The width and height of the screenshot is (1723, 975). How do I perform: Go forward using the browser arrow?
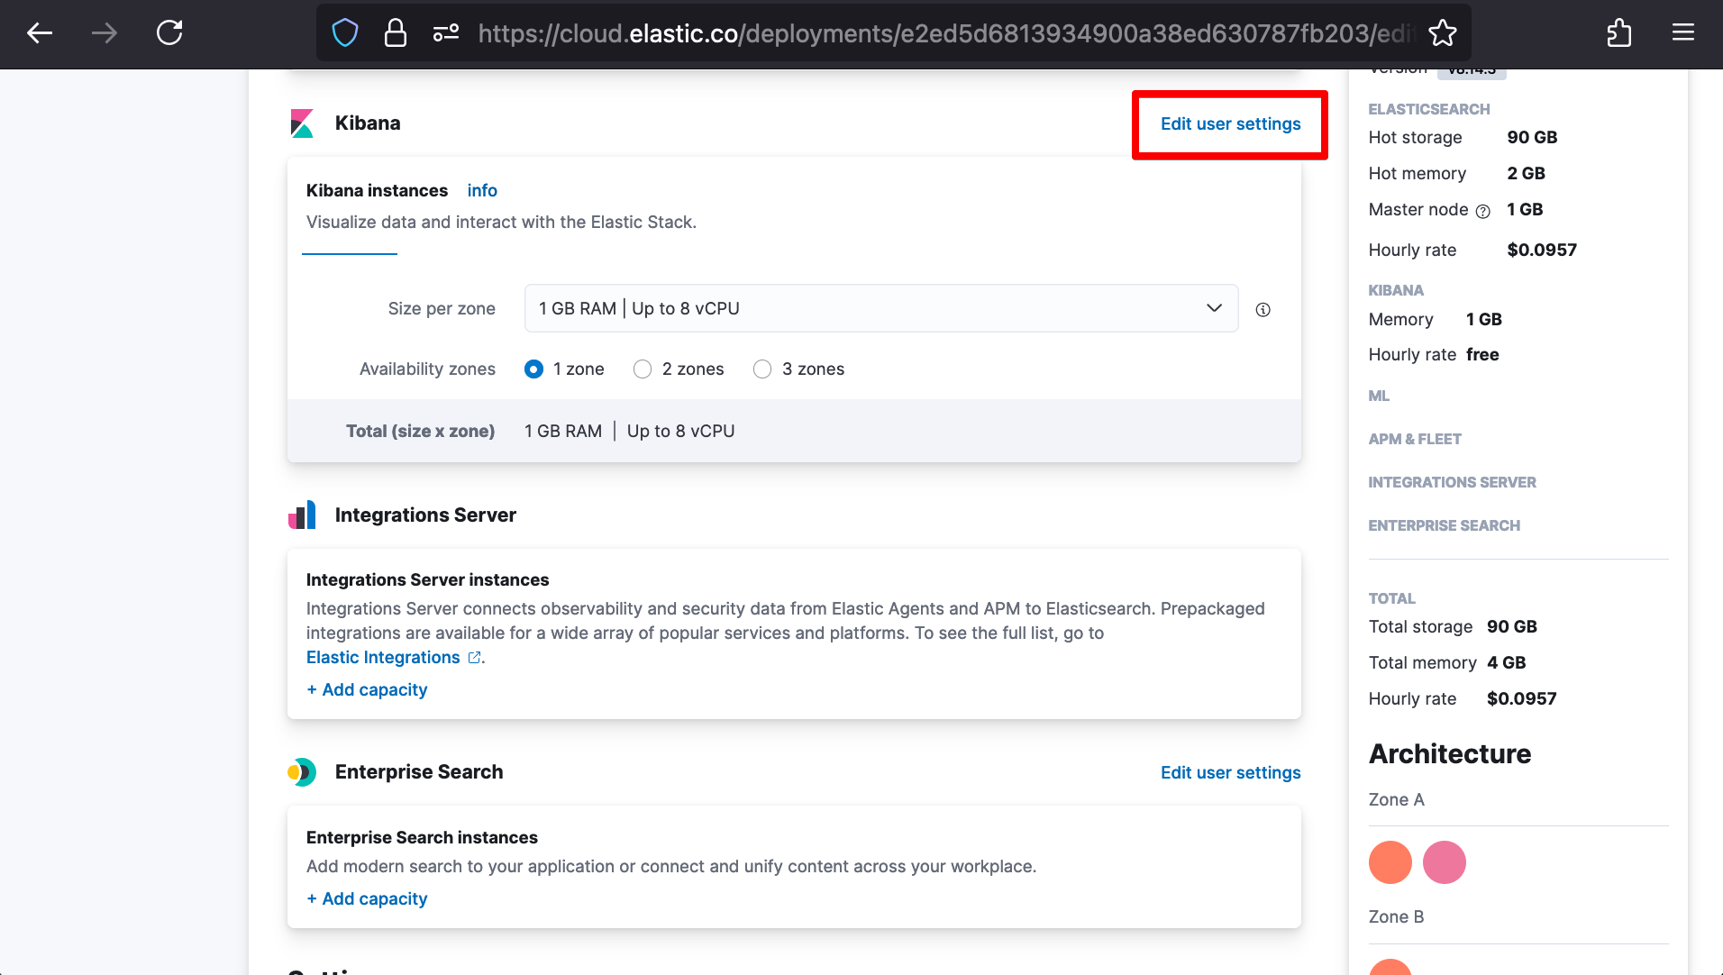click(105, 33)
